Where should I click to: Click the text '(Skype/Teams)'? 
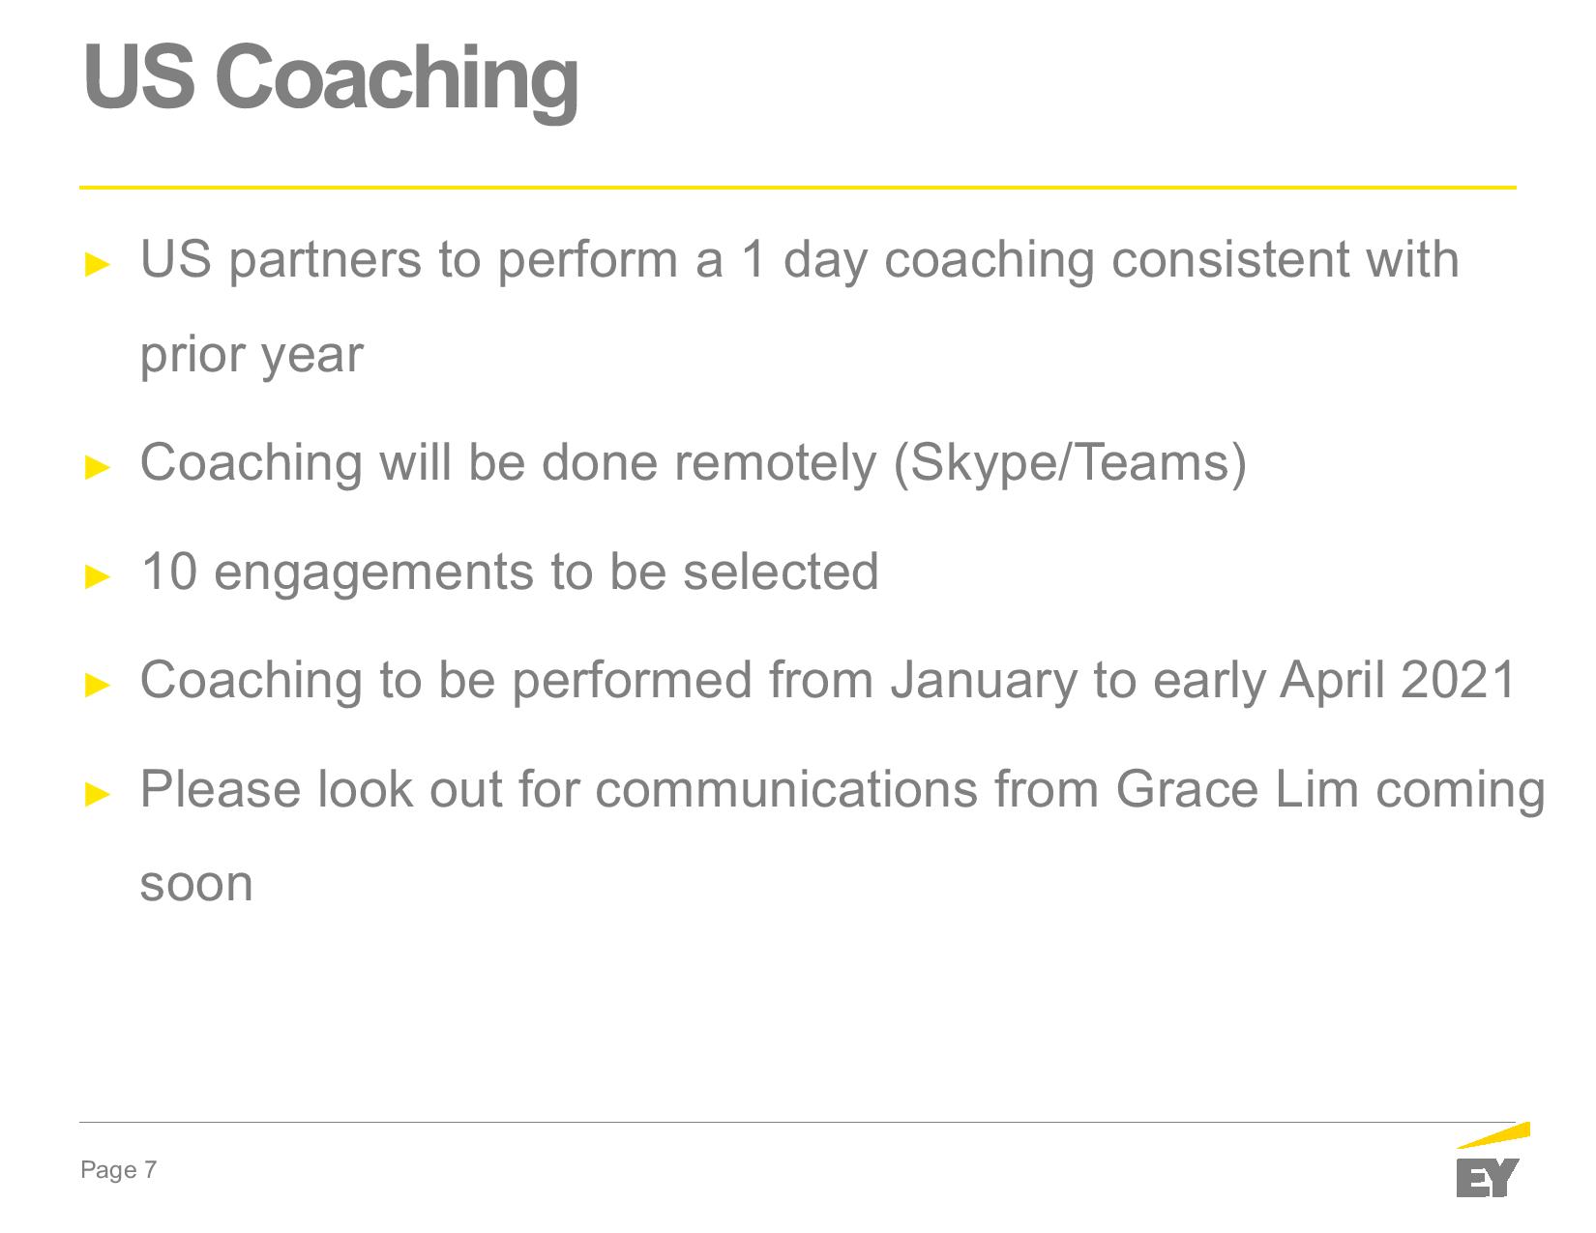coord(1069,462)
